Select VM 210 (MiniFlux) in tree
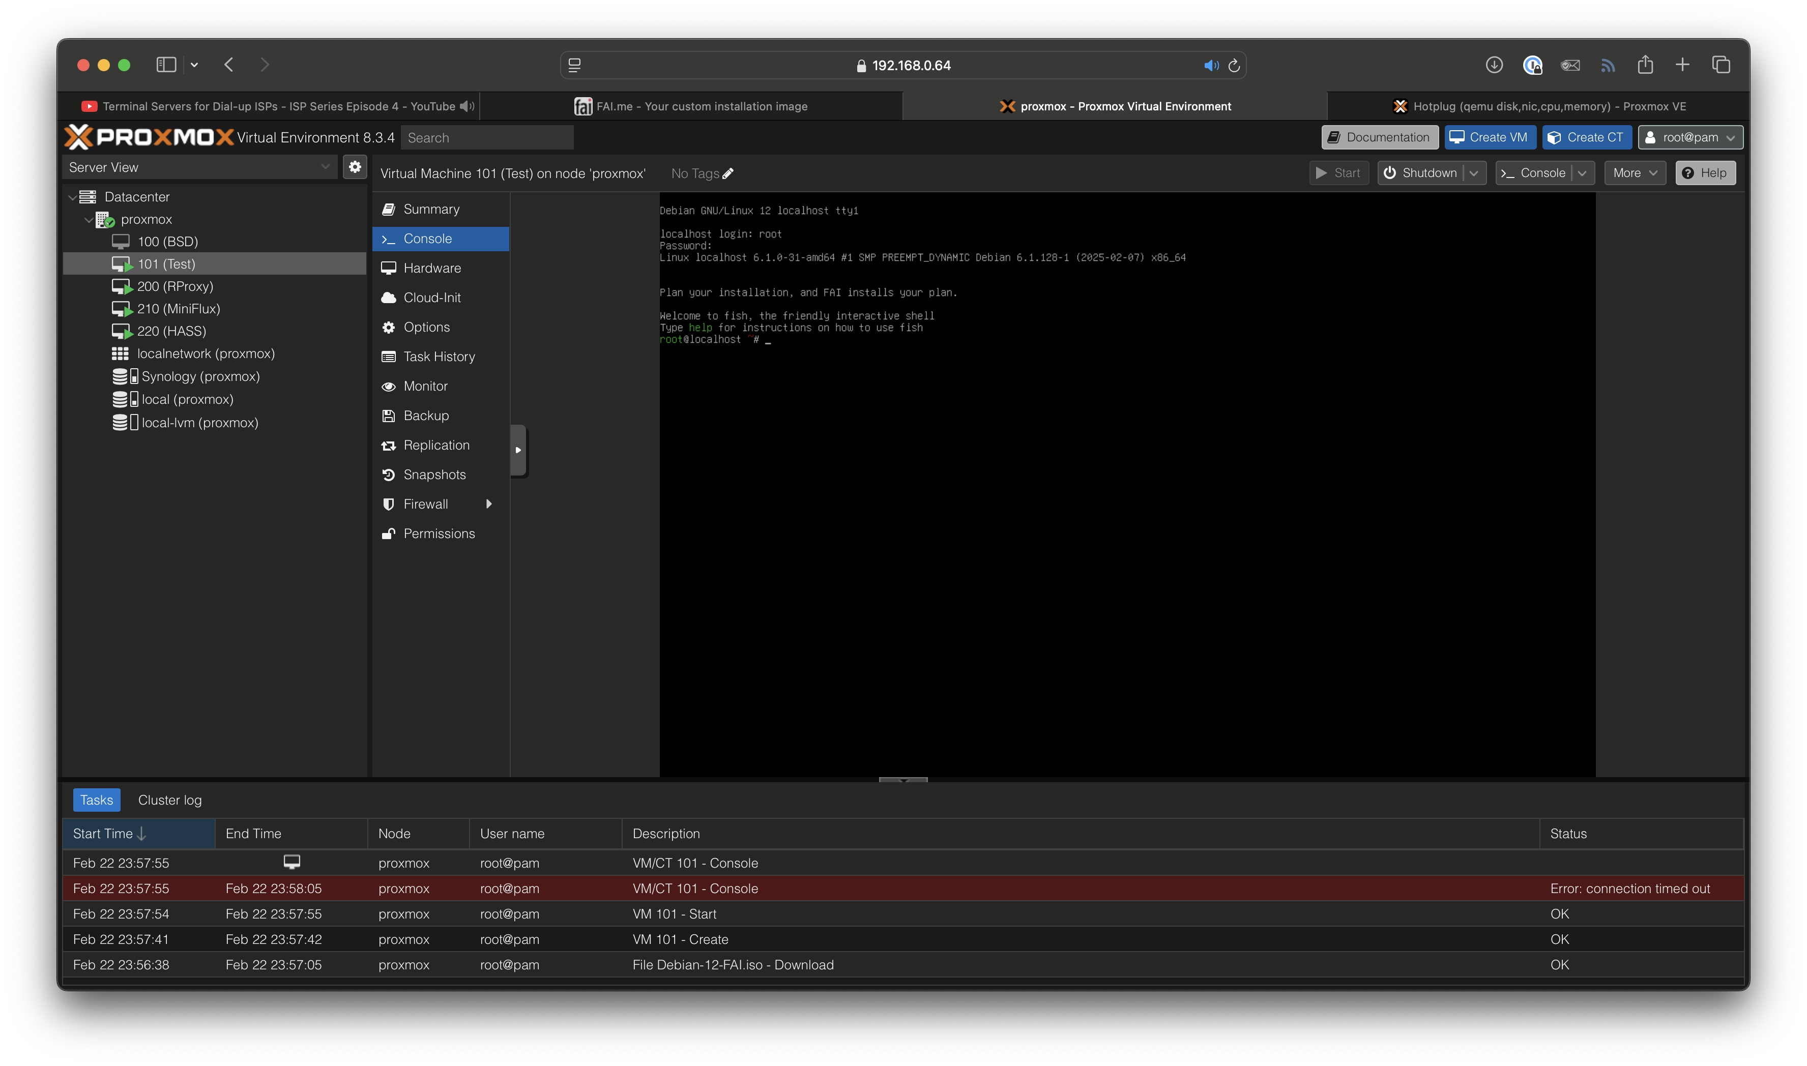 178,308
